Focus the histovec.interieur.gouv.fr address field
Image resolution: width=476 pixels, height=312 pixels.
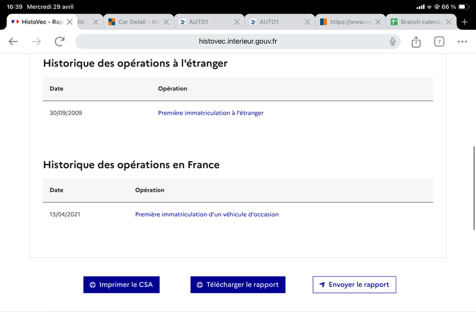(x=237, y=42)
